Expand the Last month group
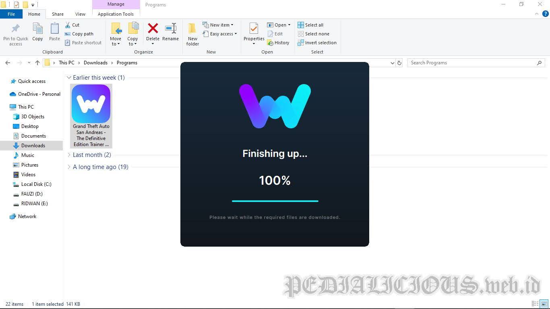Screen dimensions: 550x309 pyautogui.click(x=69, y=155)
